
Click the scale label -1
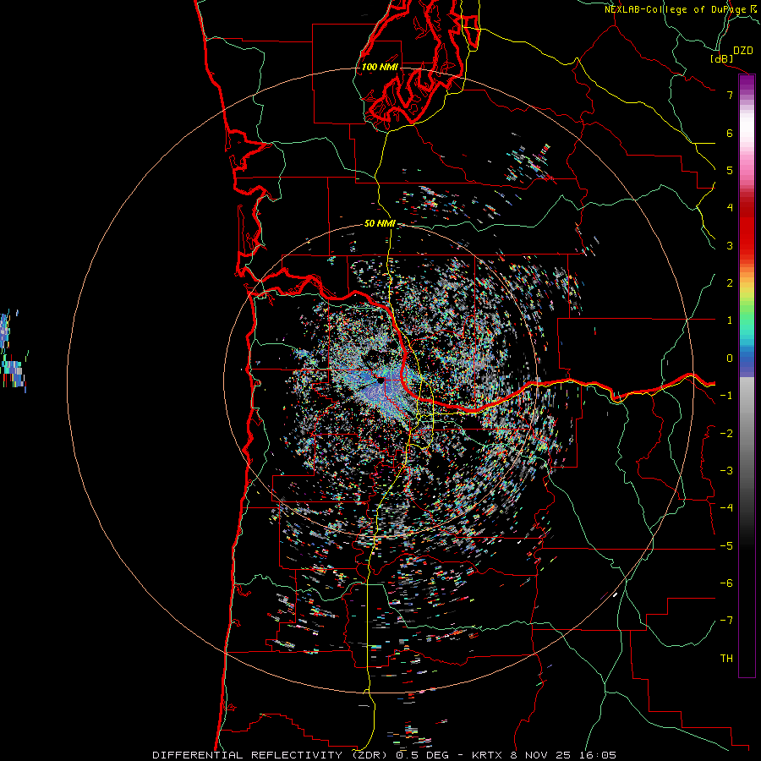[x=726, y=395]
